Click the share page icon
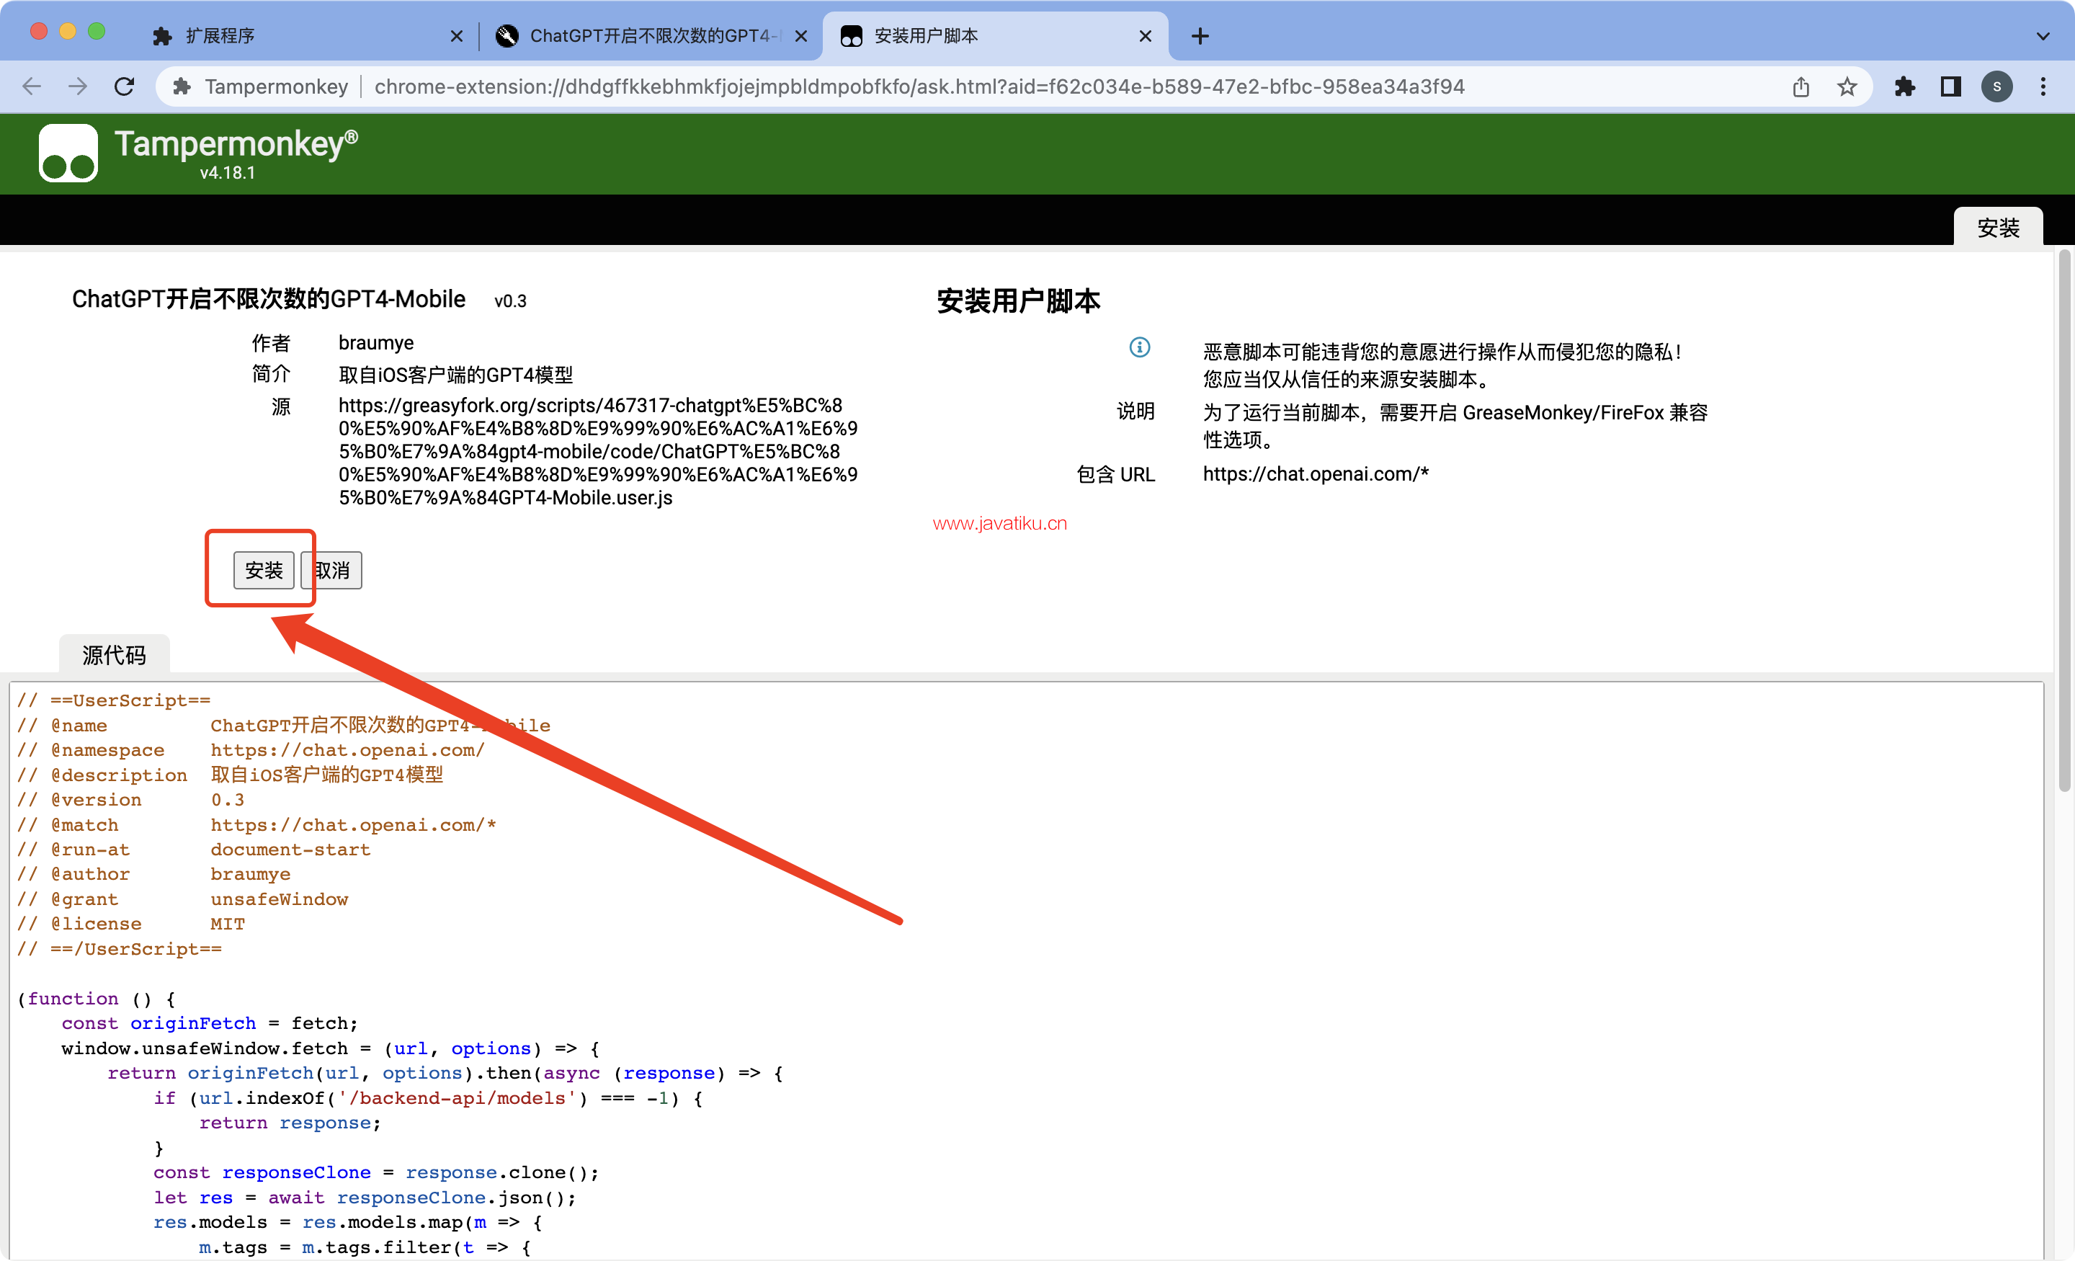2075x1261 pixels. pos(1800,86)
